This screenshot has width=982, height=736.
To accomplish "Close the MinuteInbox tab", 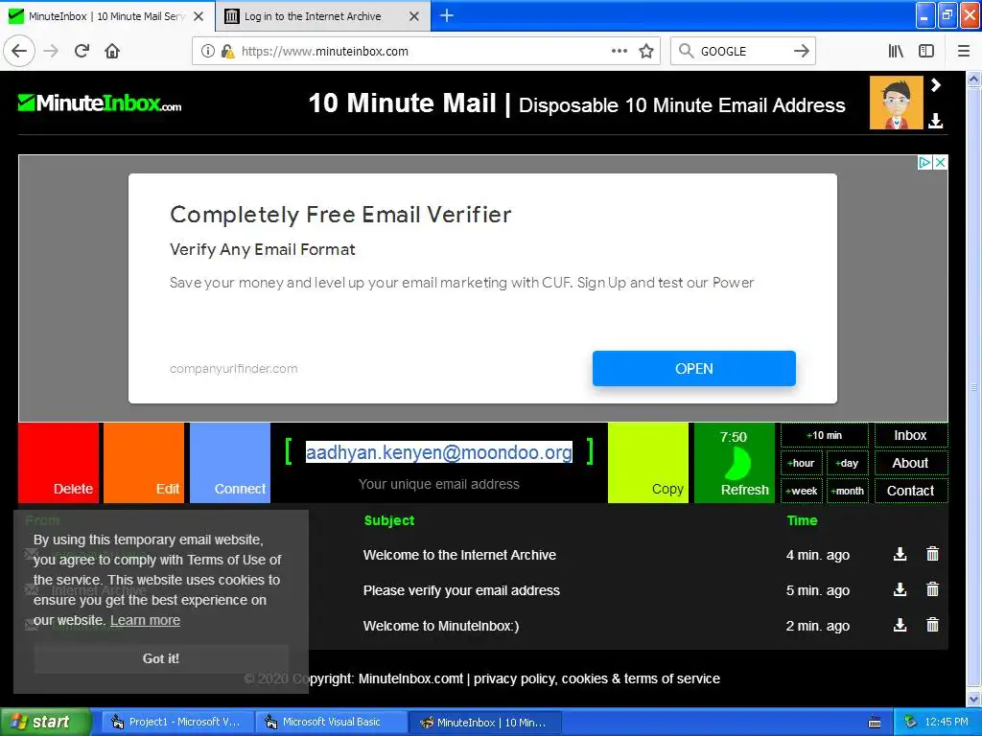I will [199, 16].
